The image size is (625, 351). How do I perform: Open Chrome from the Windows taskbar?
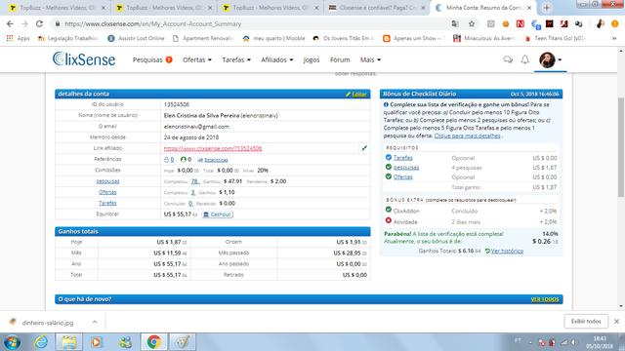click(154, 342)
